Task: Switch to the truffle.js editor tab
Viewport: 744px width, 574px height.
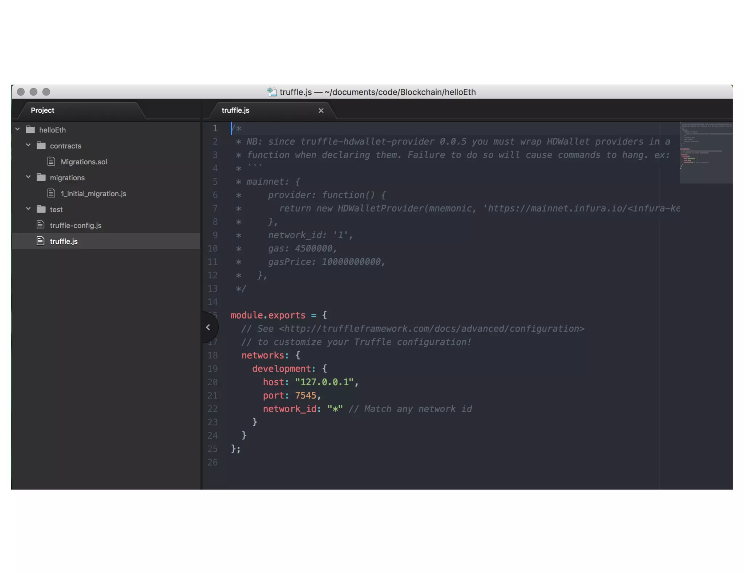Action: tap(235, 110)
